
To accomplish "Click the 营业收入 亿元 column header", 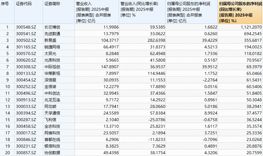I will [x=97, y=12].
